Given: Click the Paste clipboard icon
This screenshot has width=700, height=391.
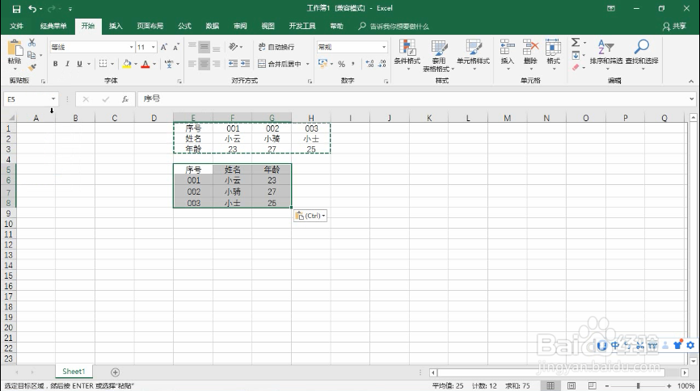Looking at the screenshot, I should click(15, 49).
